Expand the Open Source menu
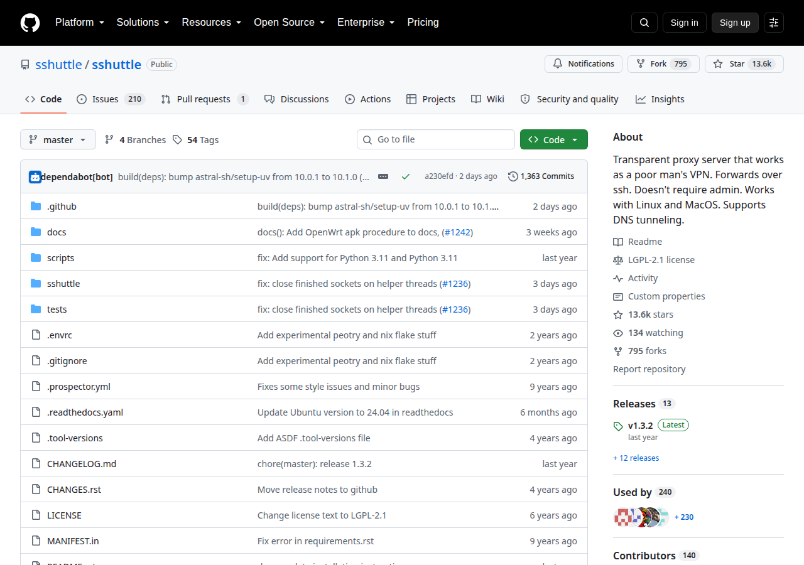The width and height of the screenshot is (804, 565). point(290,23)
